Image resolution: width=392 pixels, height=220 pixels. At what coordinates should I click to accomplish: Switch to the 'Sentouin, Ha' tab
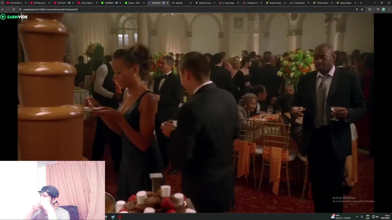point(253,3)
